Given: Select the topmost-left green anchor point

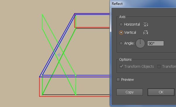Looking at the screenshot, I should point(42,14).
